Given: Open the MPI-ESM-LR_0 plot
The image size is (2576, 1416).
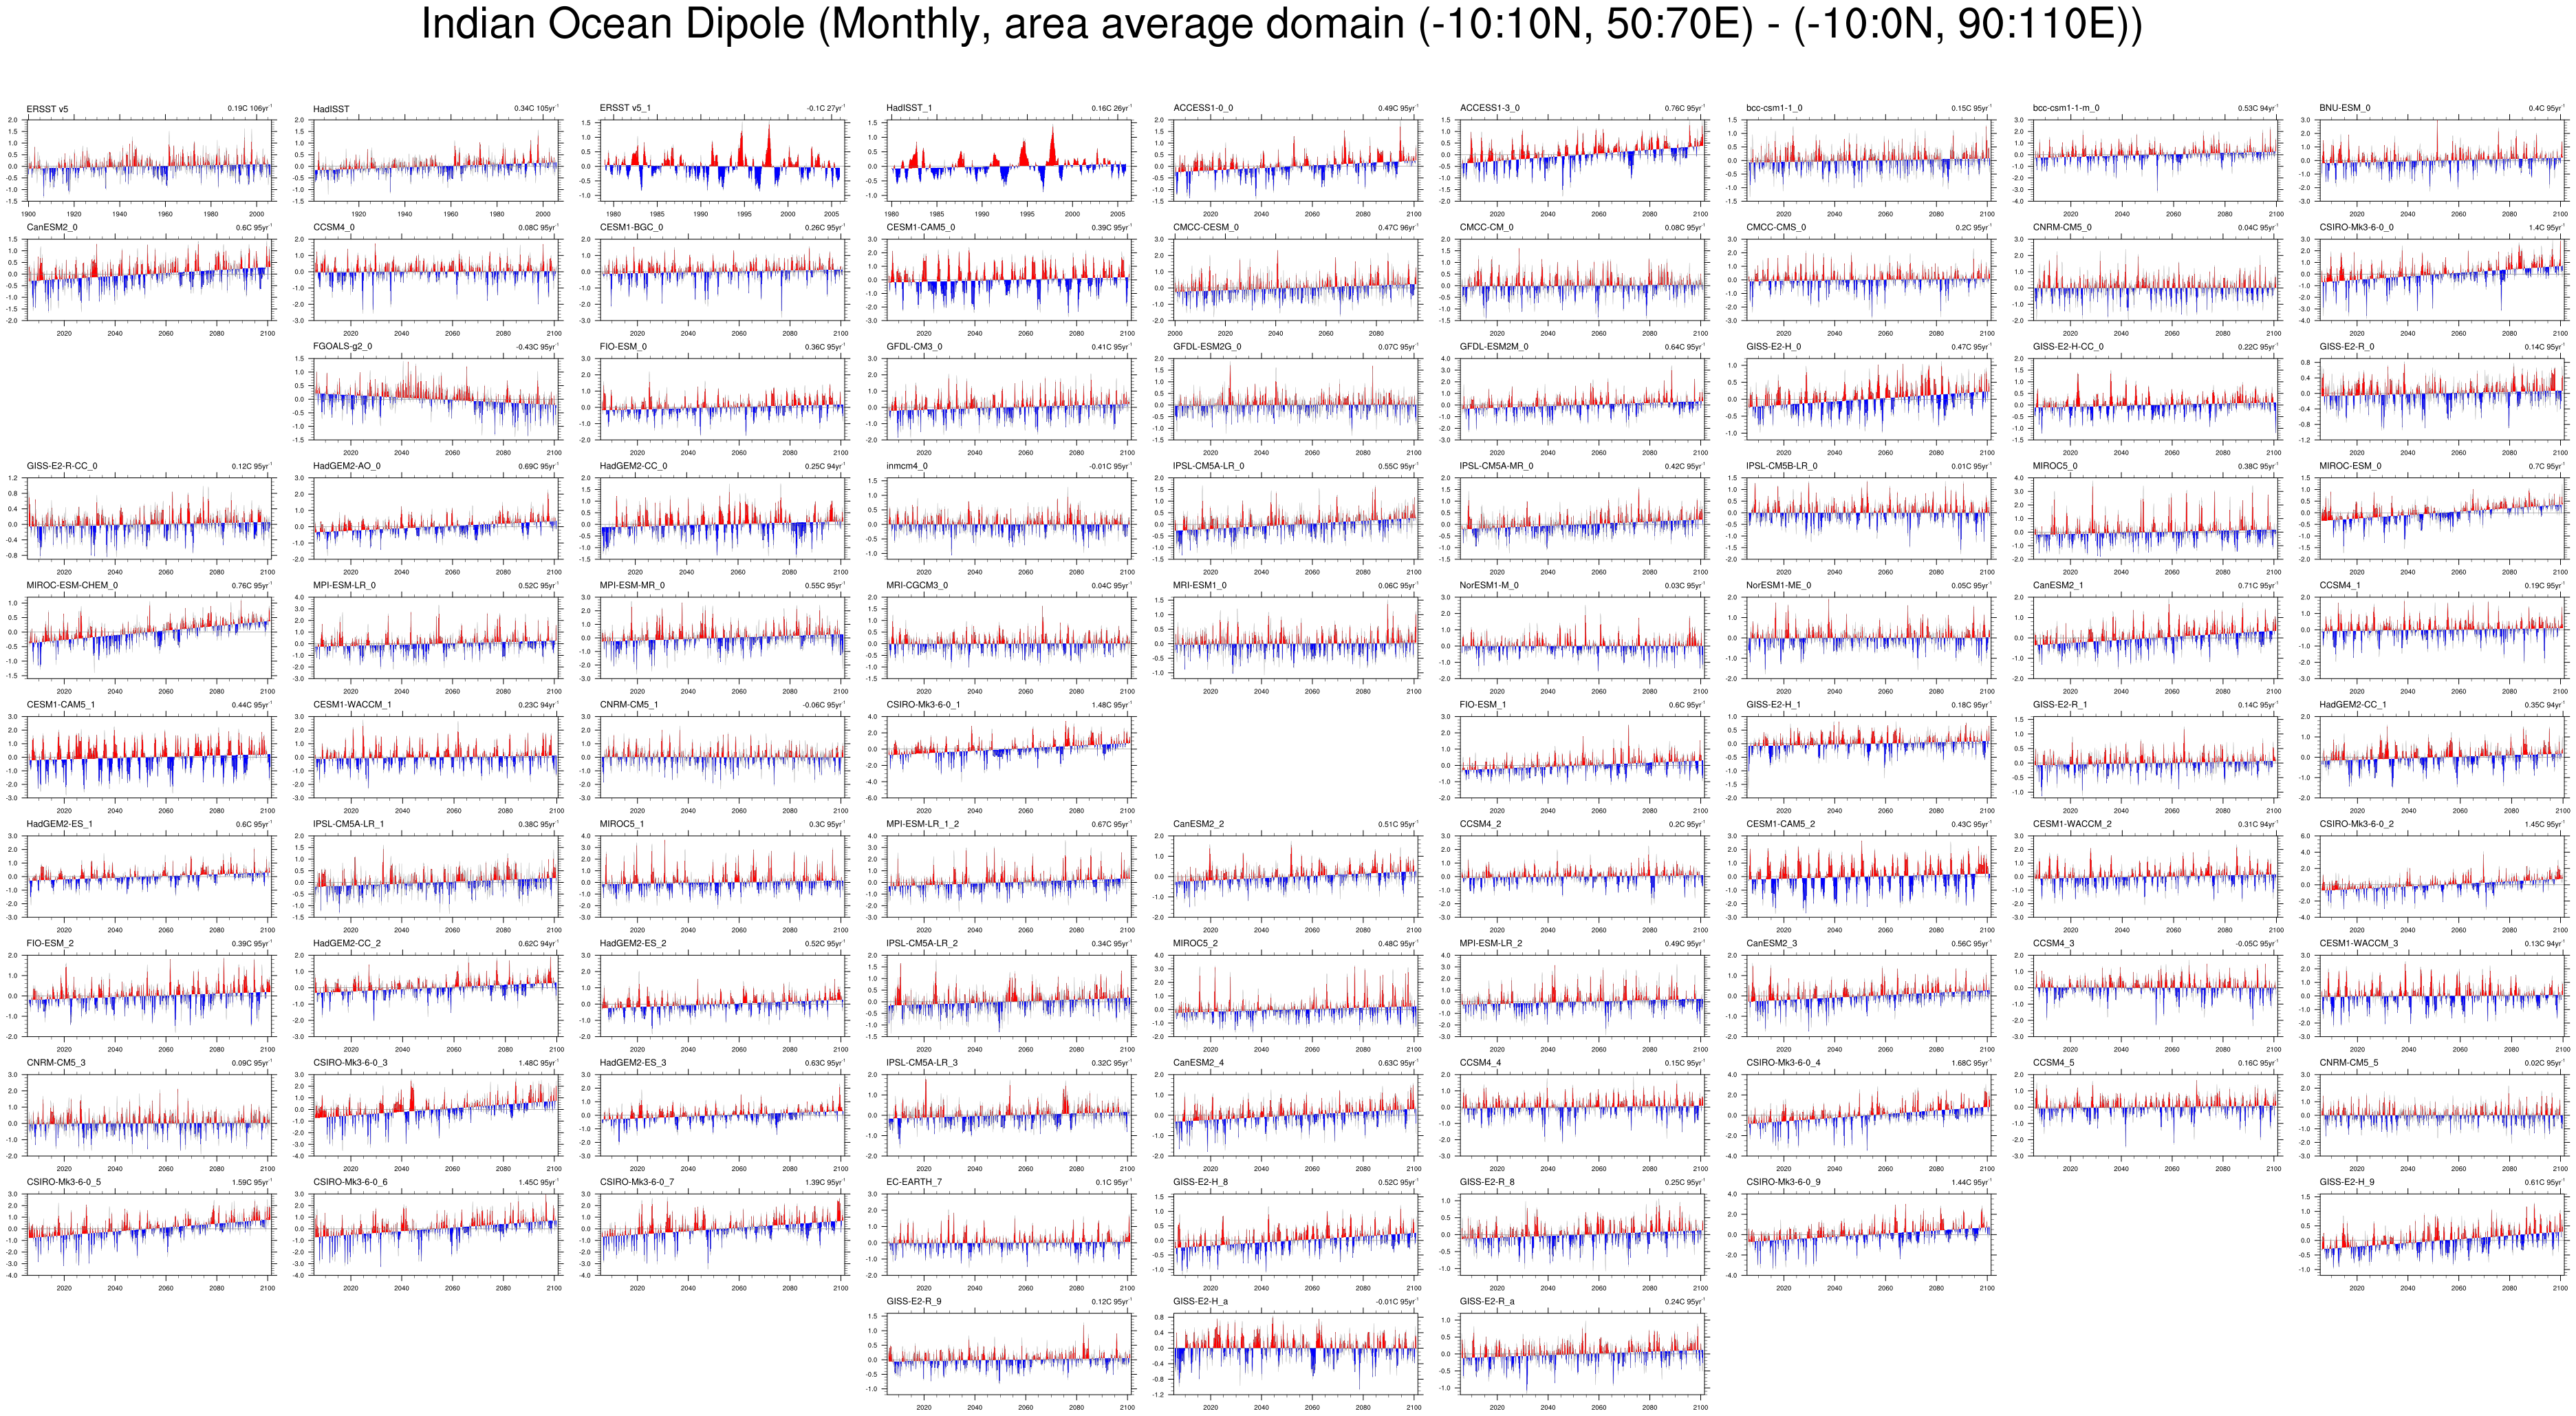Looking at the screenshot, I should 436,638.
